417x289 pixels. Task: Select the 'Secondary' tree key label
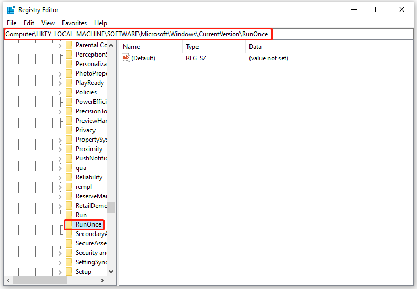click(91, 234)
